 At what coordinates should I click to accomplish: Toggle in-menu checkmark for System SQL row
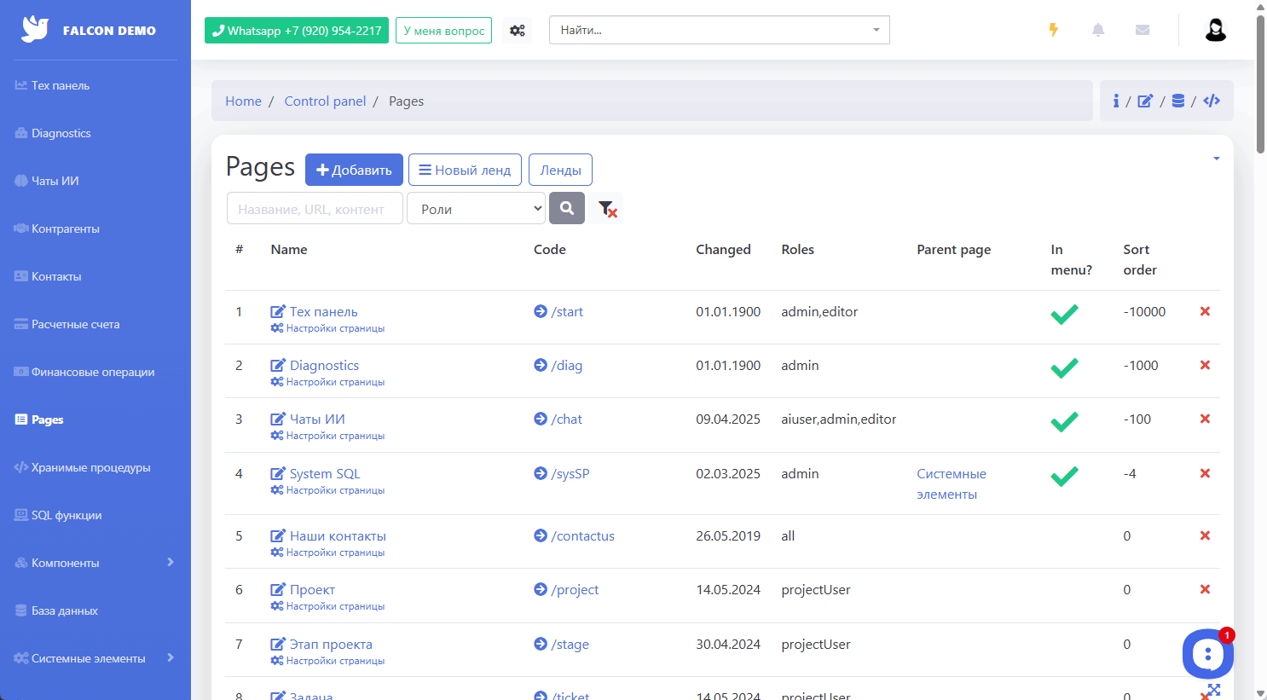pyautogui.click(x=1064, y=476)
